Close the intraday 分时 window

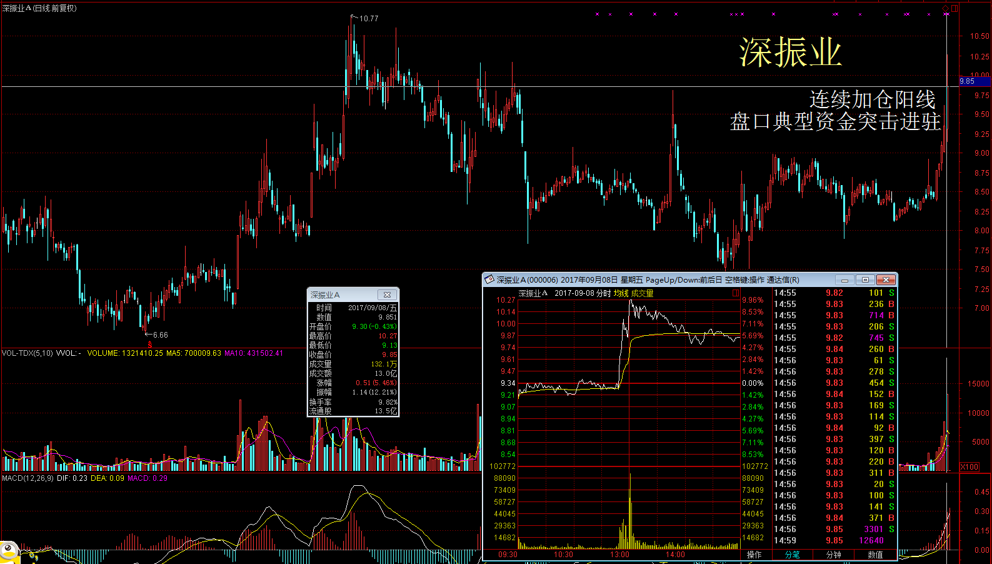click(886, 279)
